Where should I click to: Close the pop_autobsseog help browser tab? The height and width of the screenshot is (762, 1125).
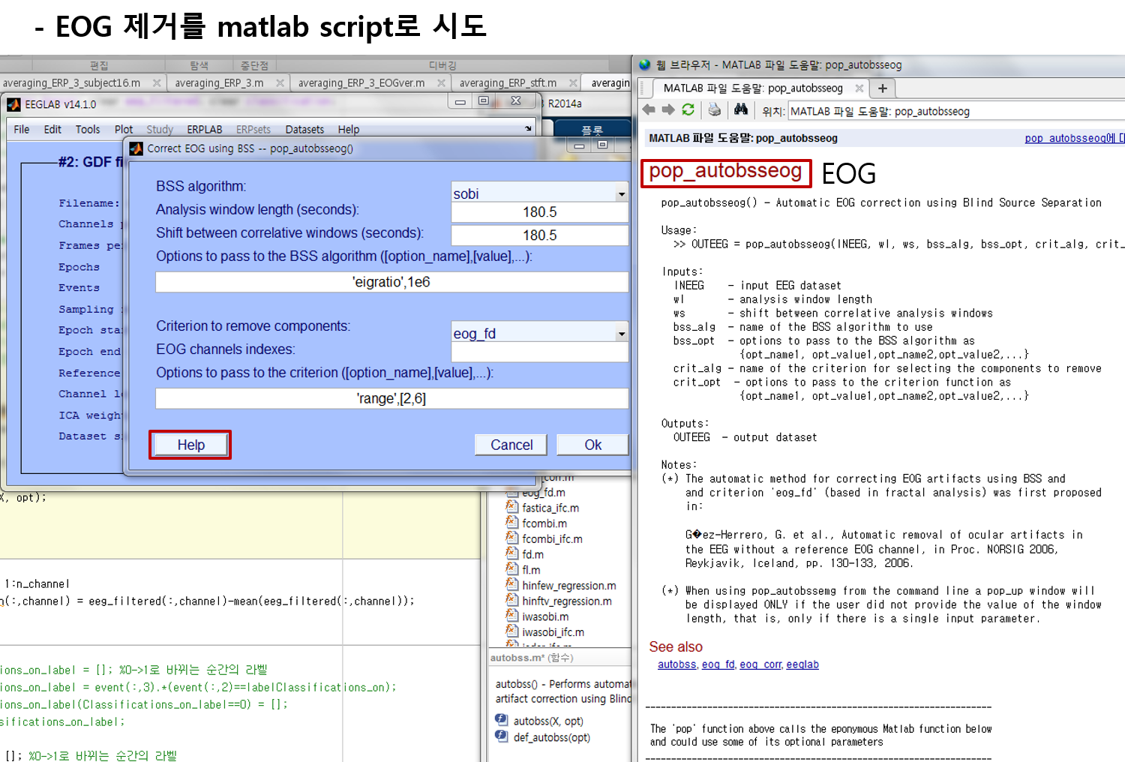click(x=859, y=88)
